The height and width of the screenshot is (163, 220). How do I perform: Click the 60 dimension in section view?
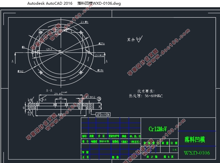click(61, 98)
